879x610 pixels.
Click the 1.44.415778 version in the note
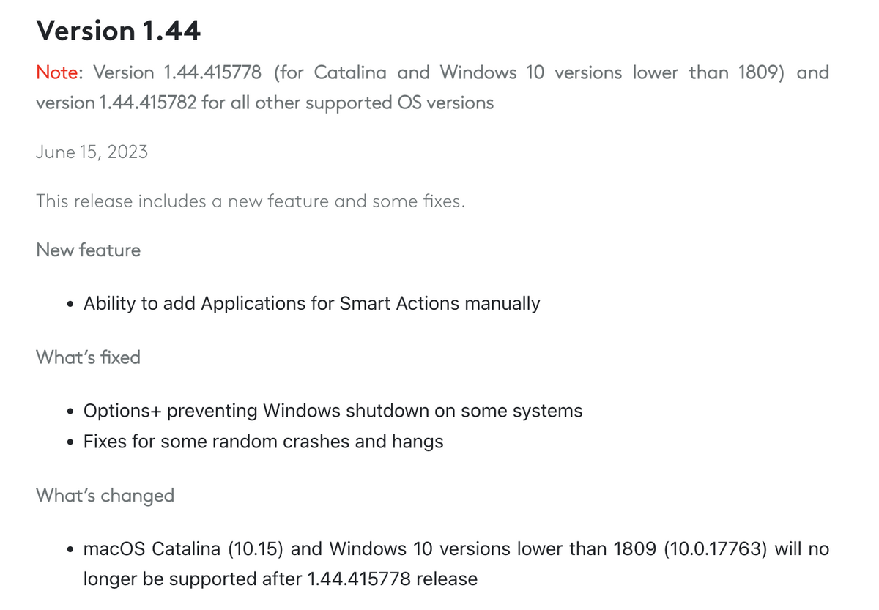212,72
